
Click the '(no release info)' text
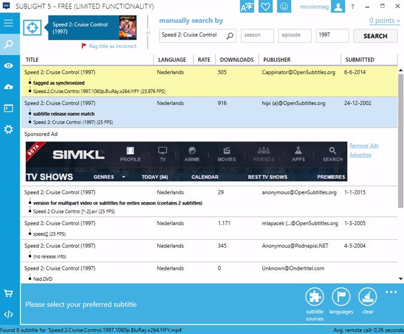[x=50, y=257]
